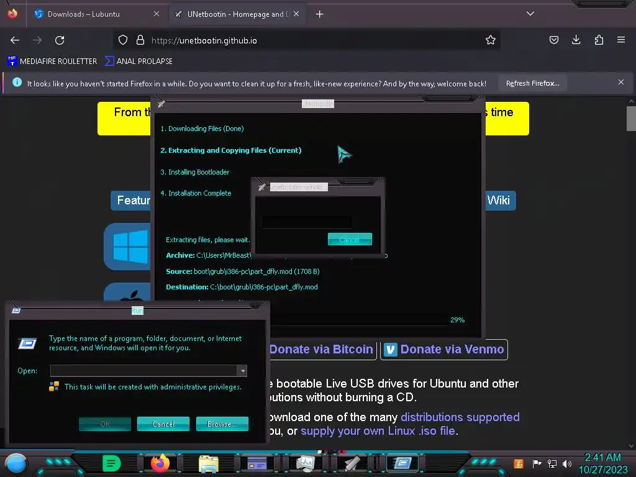Open a new browser tab
Screen dimensions: 636x477
tap(320, 14)
